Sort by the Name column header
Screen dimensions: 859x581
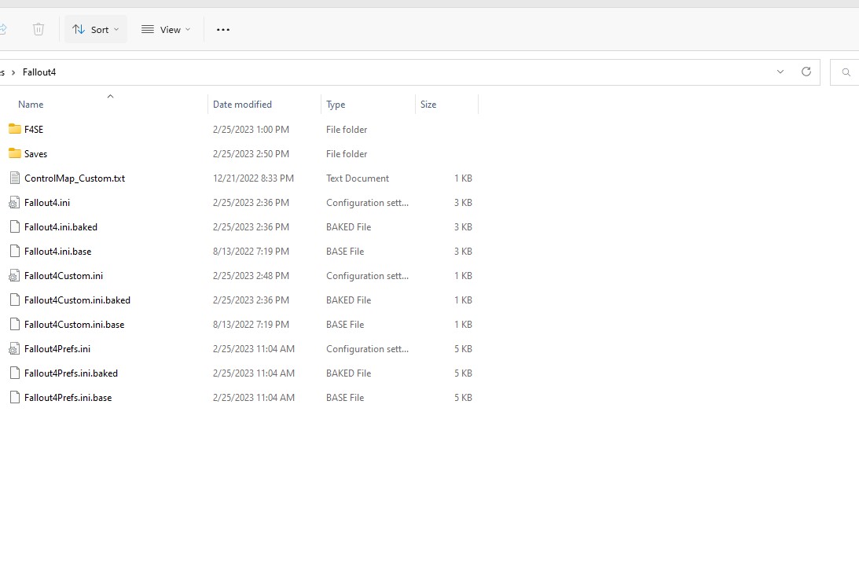click(31, 105)
